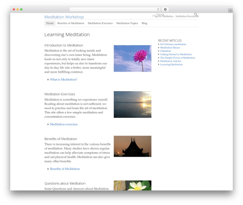Click the sunset over water image
The height and width of the screenshot is (205, 243).
(x=133, y=105)
